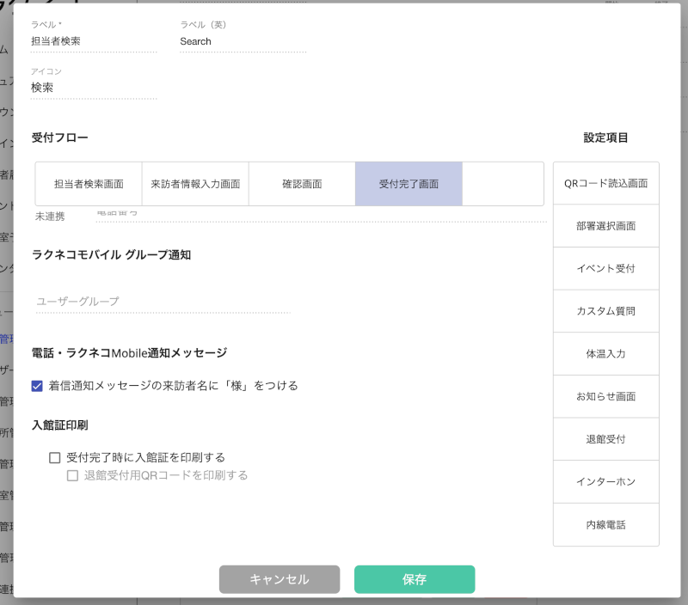This screenshot has width=688, height=605.
Task: Click the 電話・ラクネコMobile通知メッセージ heading
Action: (130, 353)
